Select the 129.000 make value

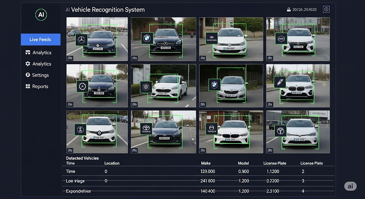(x=208, y=172)
